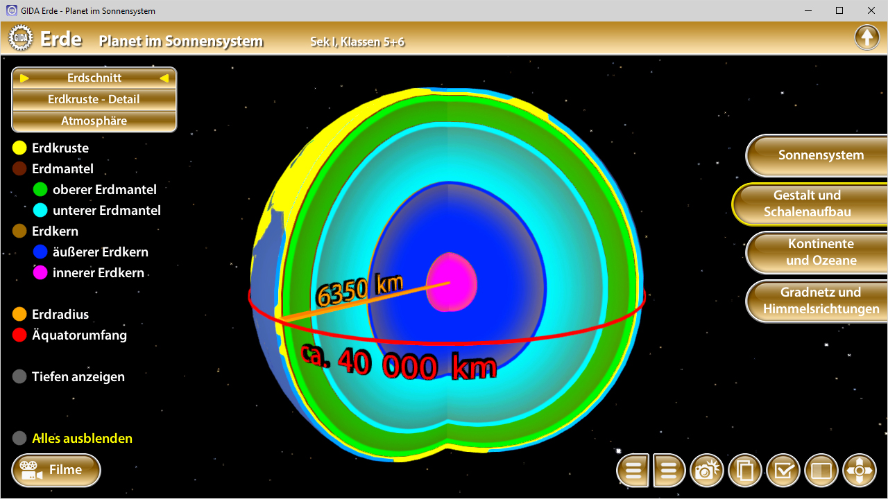Click the camera snapshot icon
This screenshot has height=499, width=888.
tap(707, 470)
